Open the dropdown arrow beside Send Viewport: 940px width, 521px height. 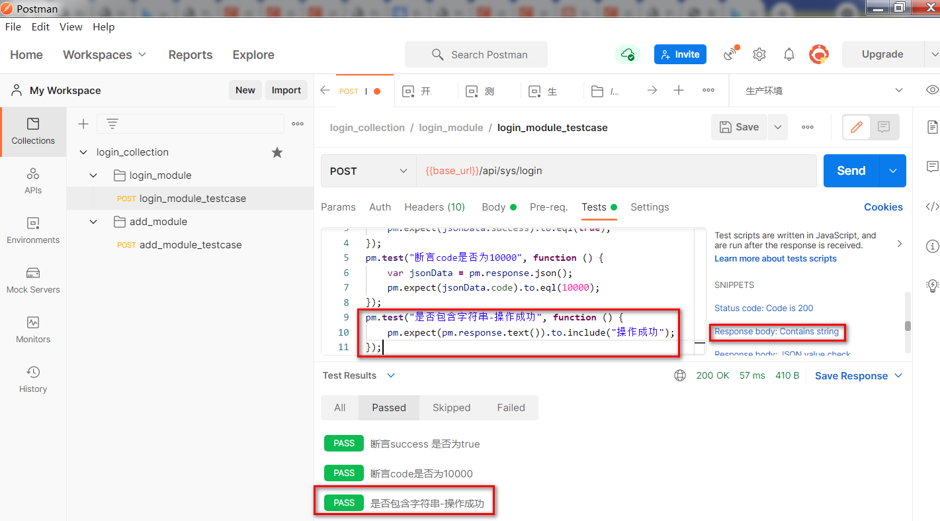click(893, 171)
